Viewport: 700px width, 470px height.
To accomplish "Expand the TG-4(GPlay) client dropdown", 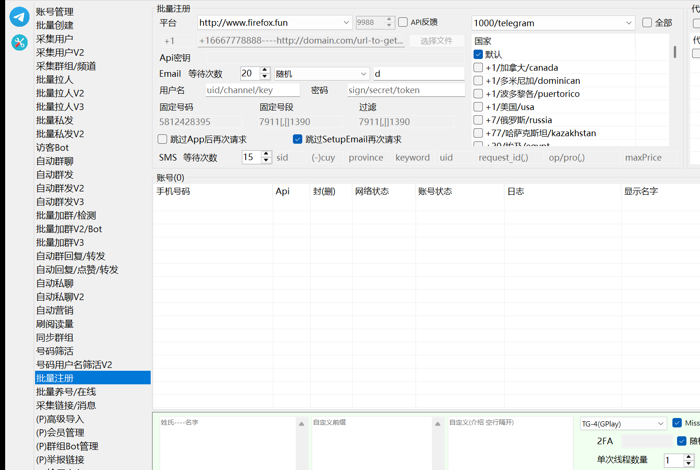I will pyautogui.click(x=661, y=424).
